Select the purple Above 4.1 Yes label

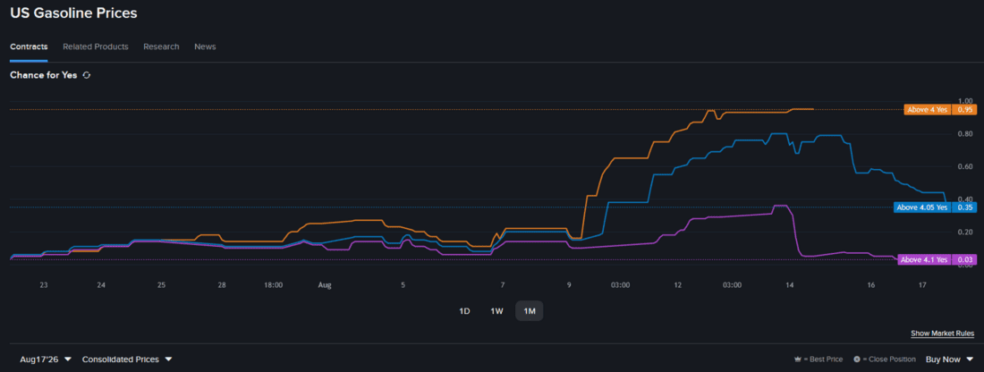pos(924,259)
